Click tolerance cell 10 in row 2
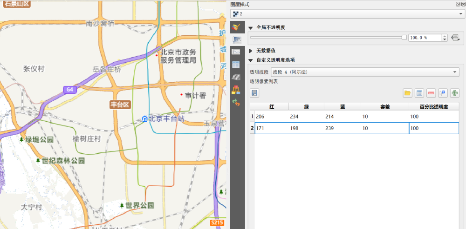The width and height of the screenshot is (466, 229). [385, 128]
